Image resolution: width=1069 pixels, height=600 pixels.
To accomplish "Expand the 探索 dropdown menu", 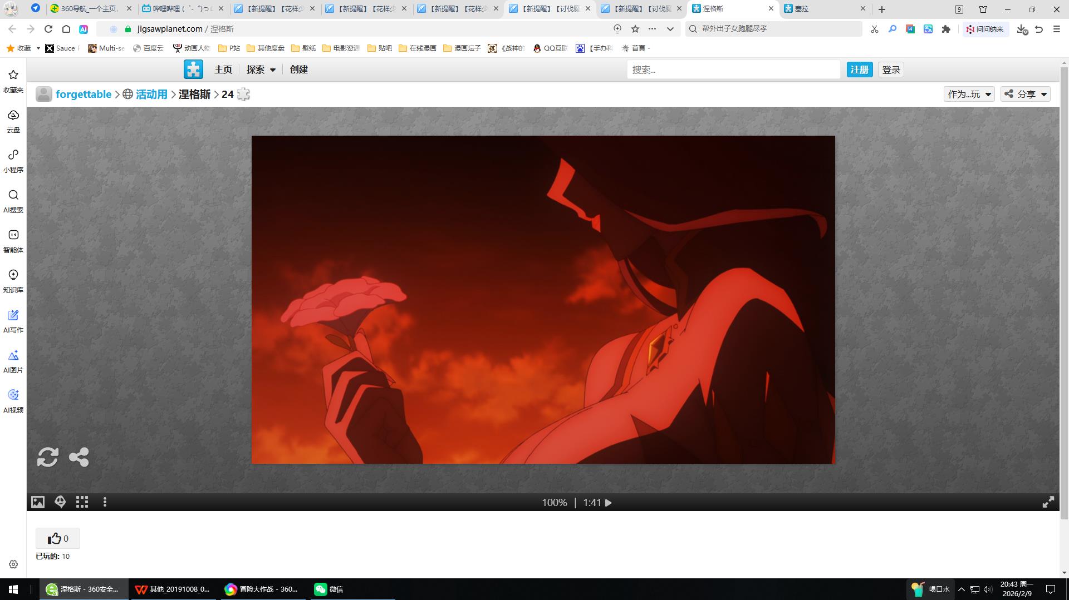I will click(x=261, y=70).
